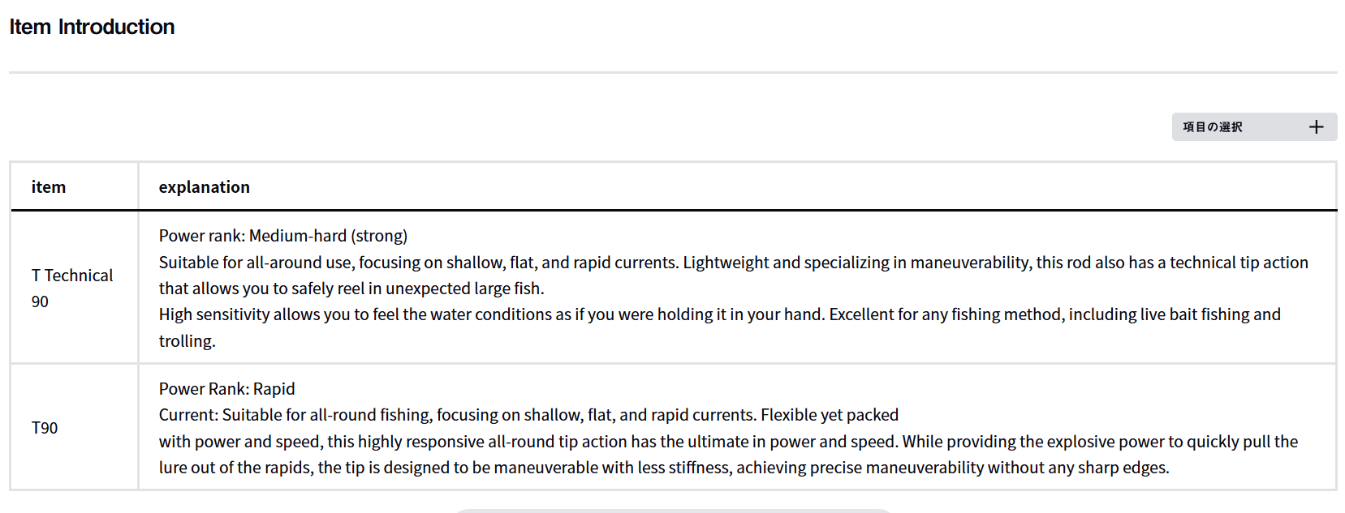Click the "item" column header
The image size is (1345, 513).
pos(49,187)
